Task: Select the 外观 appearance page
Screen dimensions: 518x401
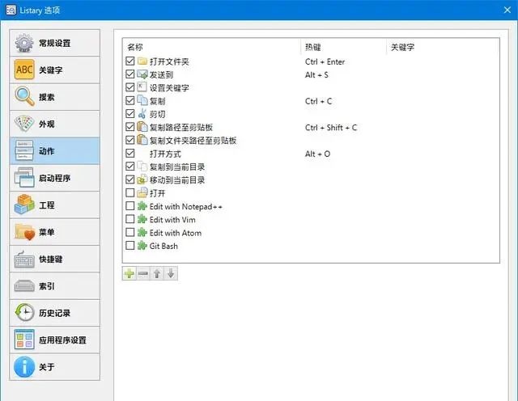Action: (55, 124)
